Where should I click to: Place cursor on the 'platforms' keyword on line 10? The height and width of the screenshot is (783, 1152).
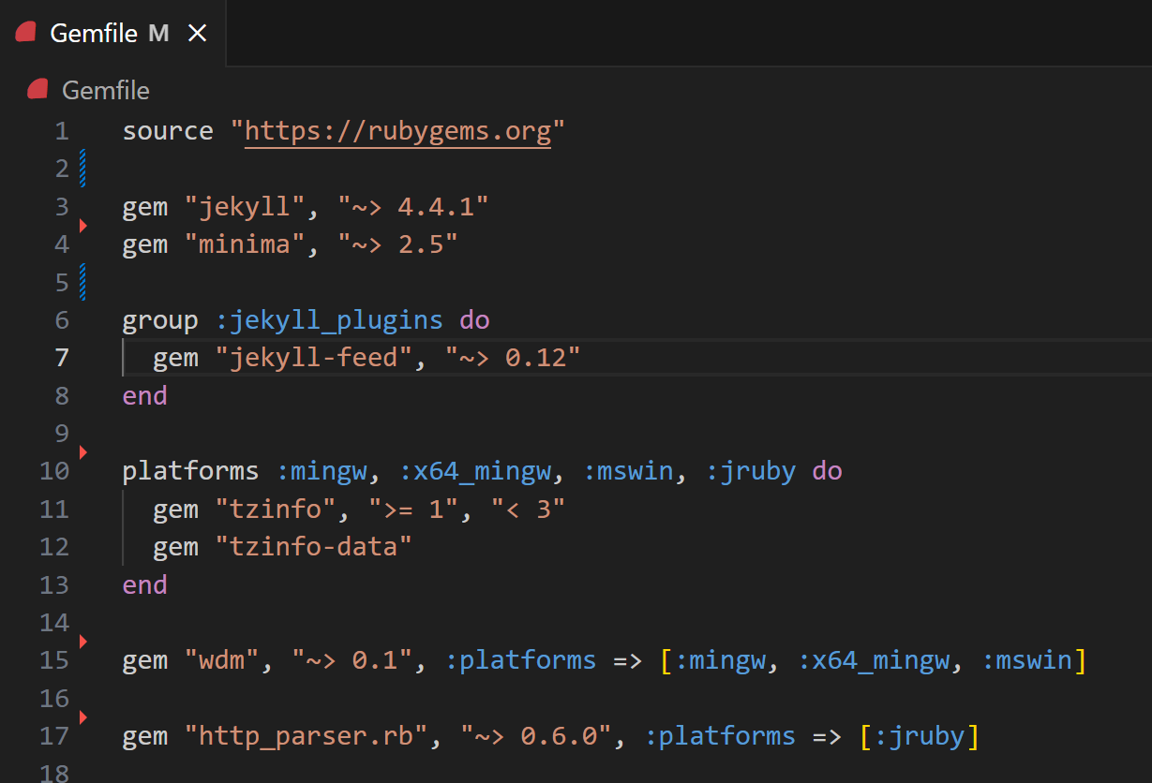pyautogui.click(x=191, y=471)
